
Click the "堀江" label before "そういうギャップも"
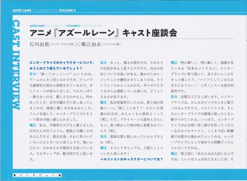[x=104, y=148]
